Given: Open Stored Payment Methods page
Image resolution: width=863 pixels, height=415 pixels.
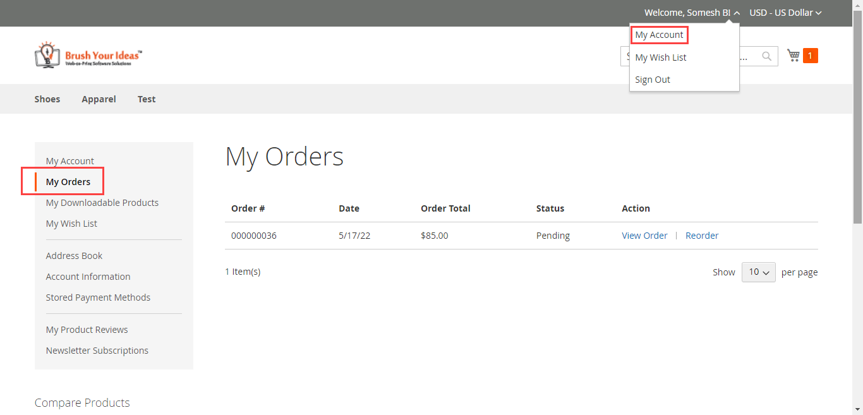Looking at the screenshot, I should click(98, 297).
